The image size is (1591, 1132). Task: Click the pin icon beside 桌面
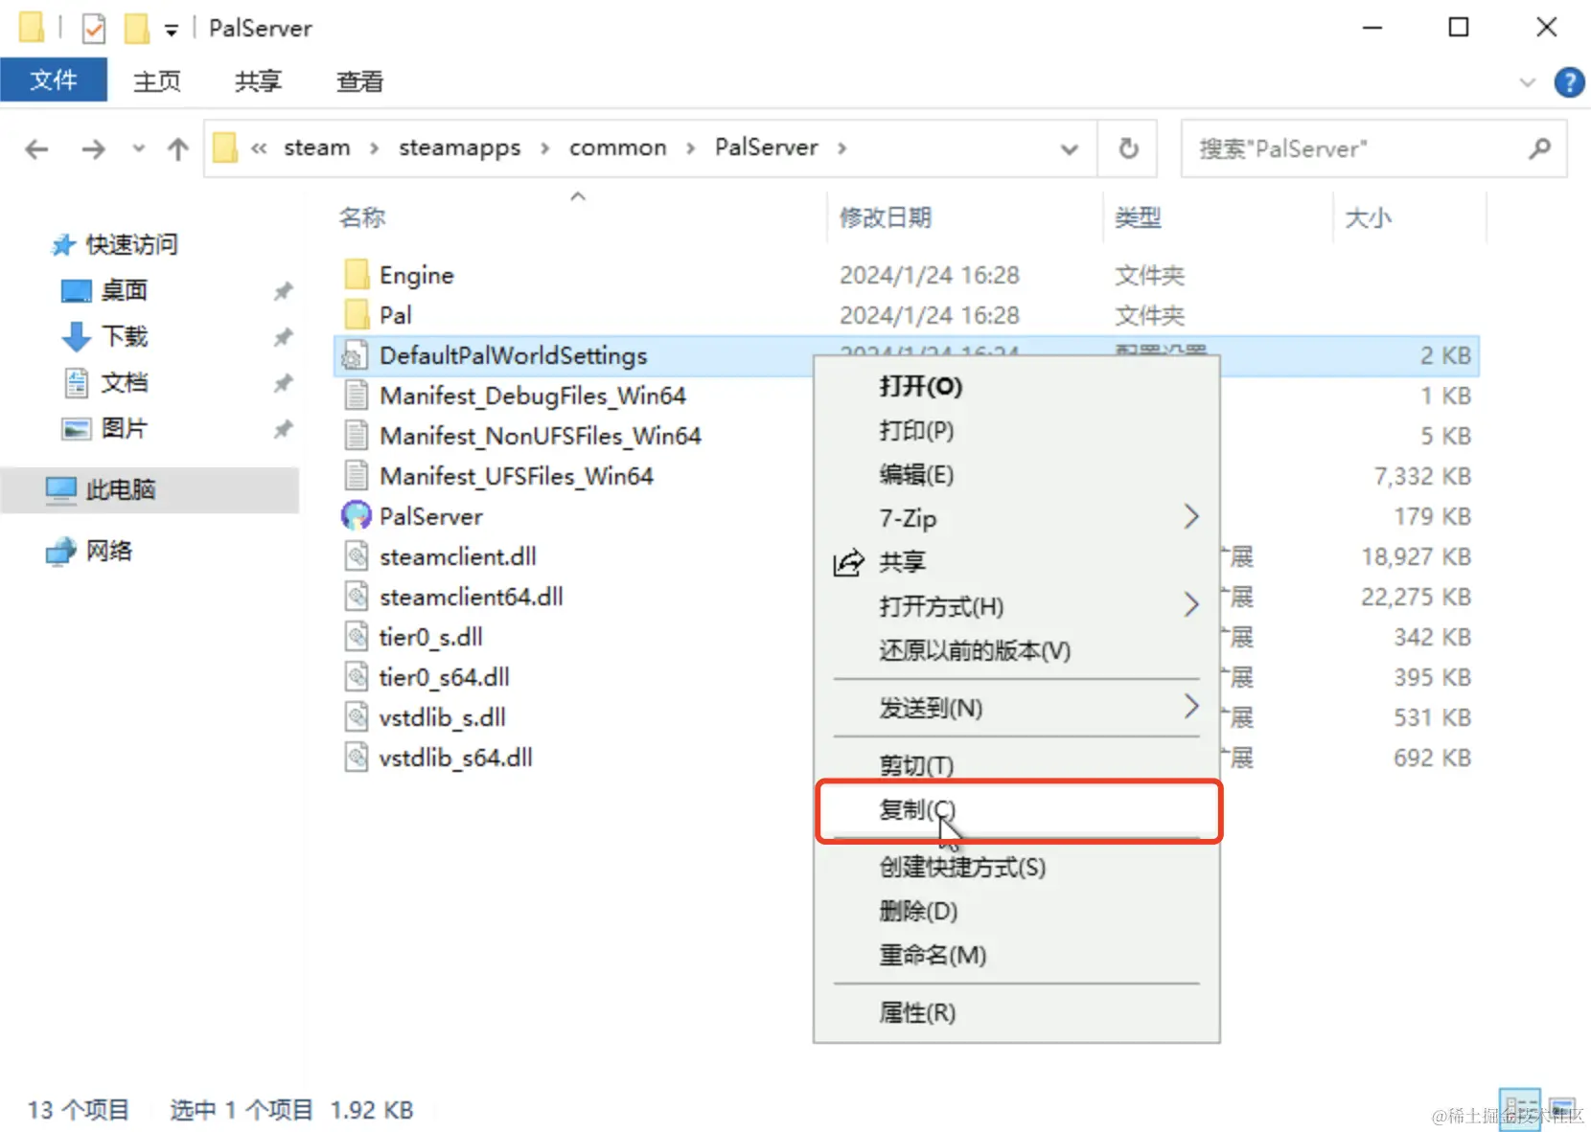click(283, 291)
